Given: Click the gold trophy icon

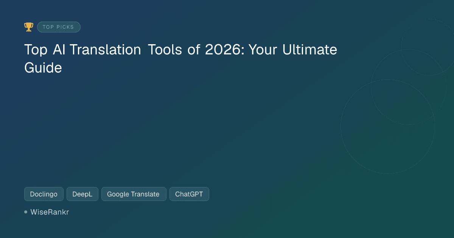Looking at the screenshot, I should (x=28, y=27).
